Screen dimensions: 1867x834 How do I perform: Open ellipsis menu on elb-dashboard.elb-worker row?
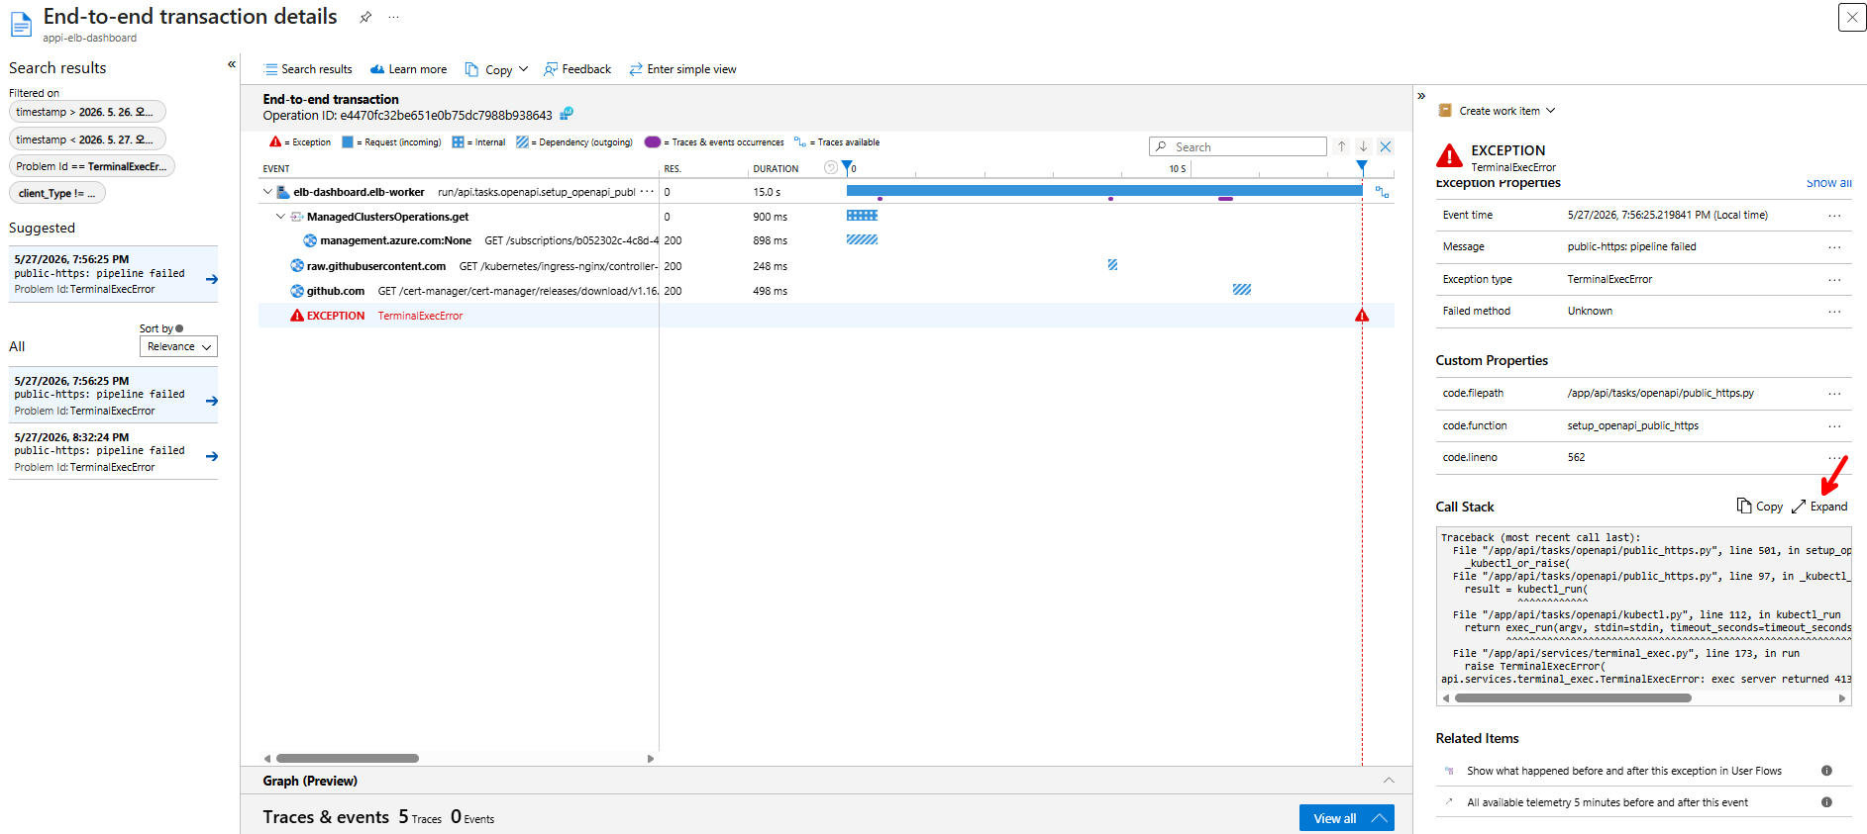click(647, 192)
